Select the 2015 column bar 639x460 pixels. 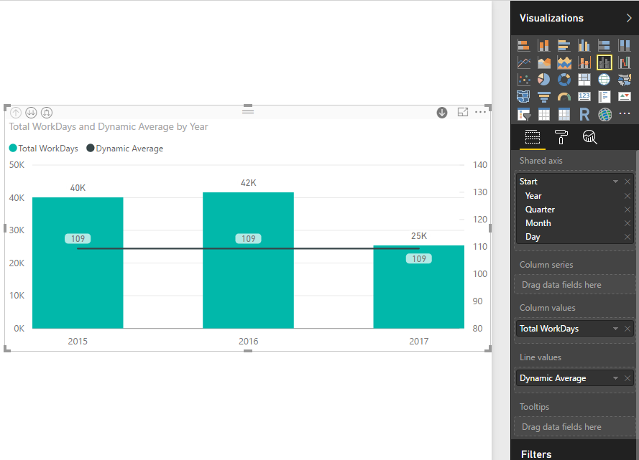click(78, 263)
